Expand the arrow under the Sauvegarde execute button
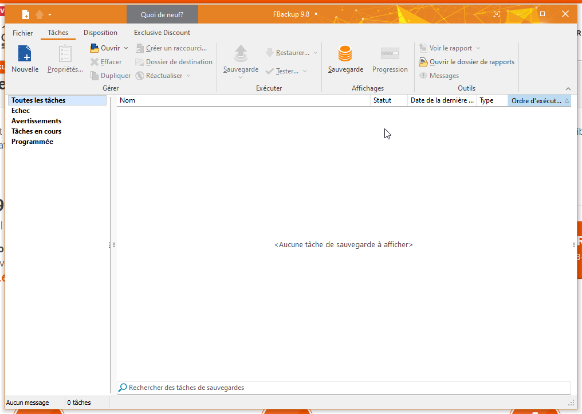The width and height of the screenshot is (582, 414). point(241,77)
